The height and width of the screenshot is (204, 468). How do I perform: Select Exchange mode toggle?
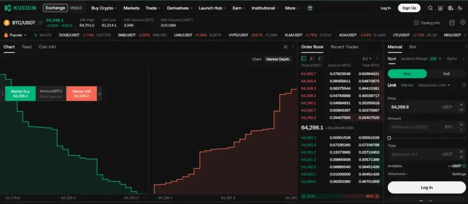[56, 8]
